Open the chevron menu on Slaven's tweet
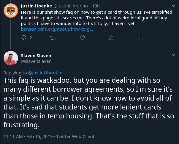The width and height of the screenshot is (179, 144). coord(174,55)
